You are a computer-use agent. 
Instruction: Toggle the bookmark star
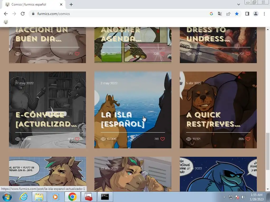237,14
